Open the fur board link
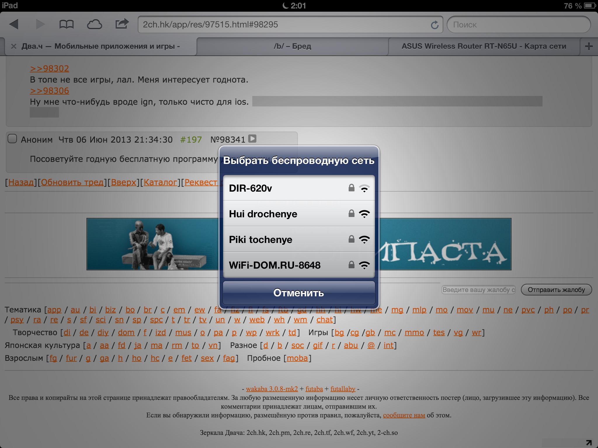Viewport: 598px width, 448px height. [71, 358]
